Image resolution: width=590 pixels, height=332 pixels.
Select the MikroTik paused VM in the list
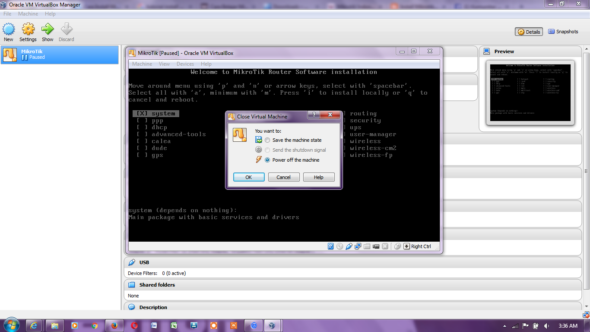pos(60,54)
